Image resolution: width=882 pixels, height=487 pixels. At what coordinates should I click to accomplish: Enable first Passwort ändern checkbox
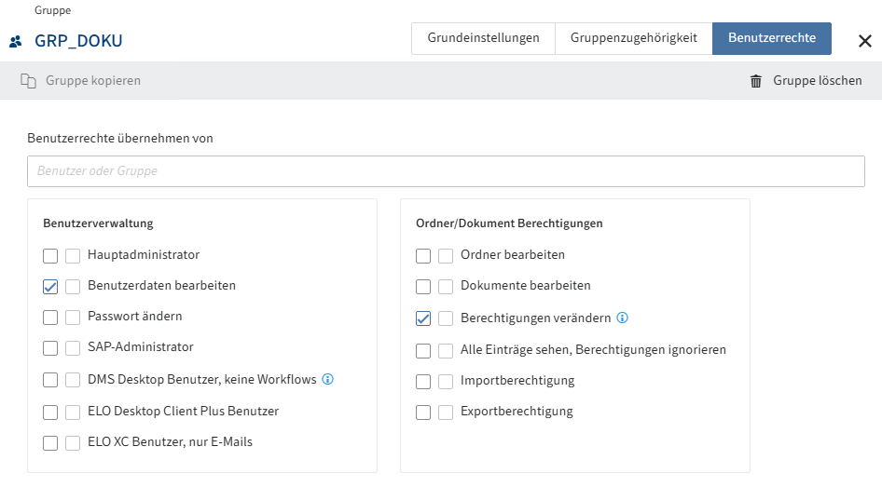(50, 318)
